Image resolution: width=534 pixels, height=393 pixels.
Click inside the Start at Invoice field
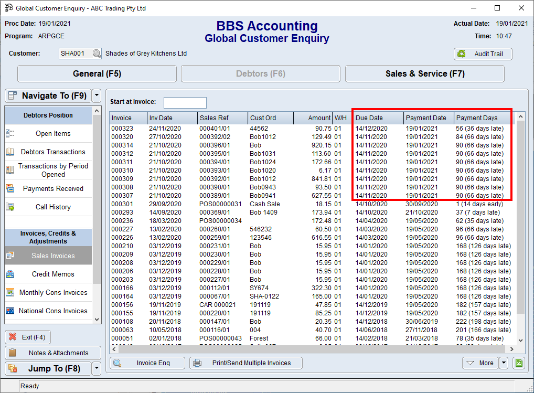click(x=185, y=102)
